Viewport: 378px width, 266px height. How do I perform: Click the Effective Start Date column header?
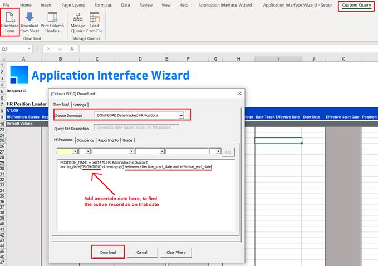pyautogui.click(x=342, y=117)
